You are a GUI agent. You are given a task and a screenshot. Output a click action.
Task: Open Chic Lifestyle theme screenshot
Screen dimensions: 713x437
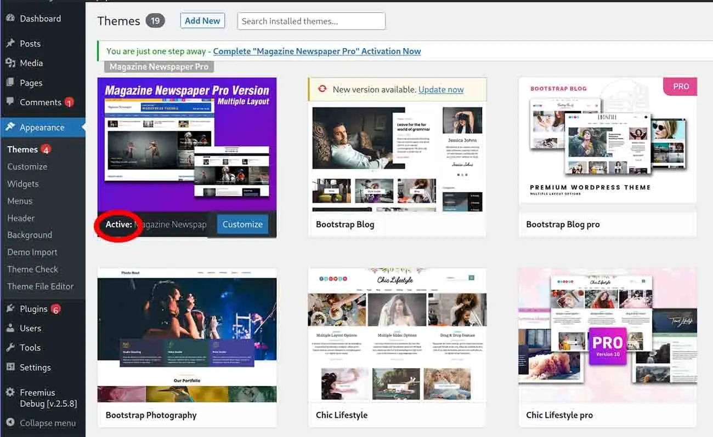click(x=398, y=335)
